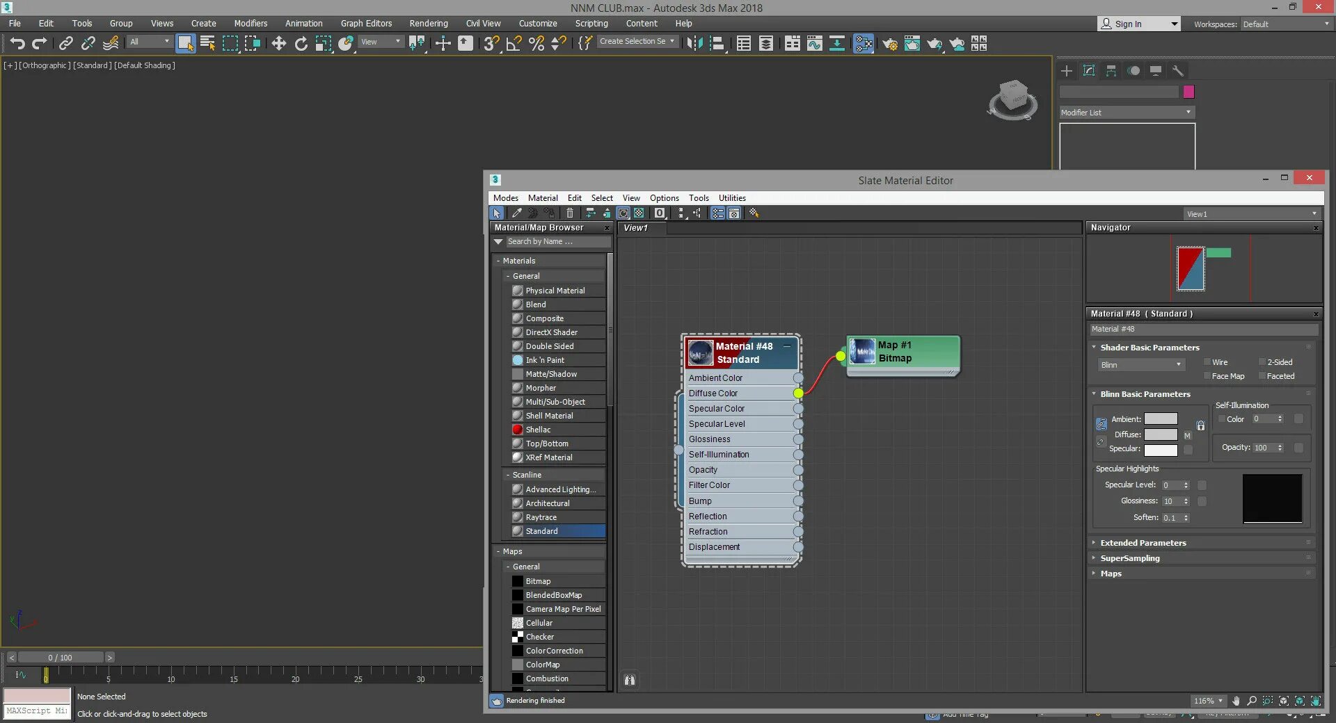Click the Delete Selected icon in Slate editor
Viewport: 1336px width, 723px height.
coord(570,213)
